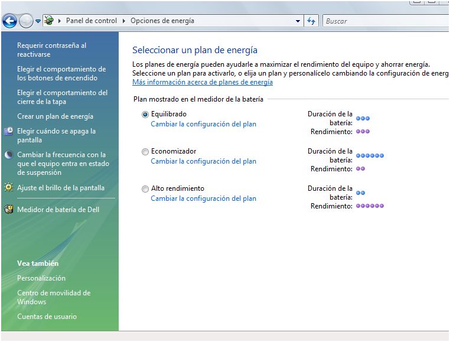
Task: Click the sun icon for screen brightness
Action: [x=9, y=187]
